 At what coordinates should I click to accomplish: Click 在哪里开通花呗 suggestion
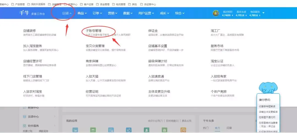267,117
